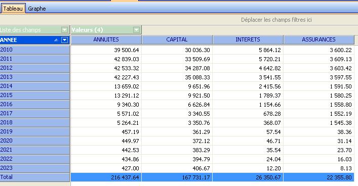The image size is (358, 186).
Task: Select the 2016 row header
Action: click(x=35, y=105)
